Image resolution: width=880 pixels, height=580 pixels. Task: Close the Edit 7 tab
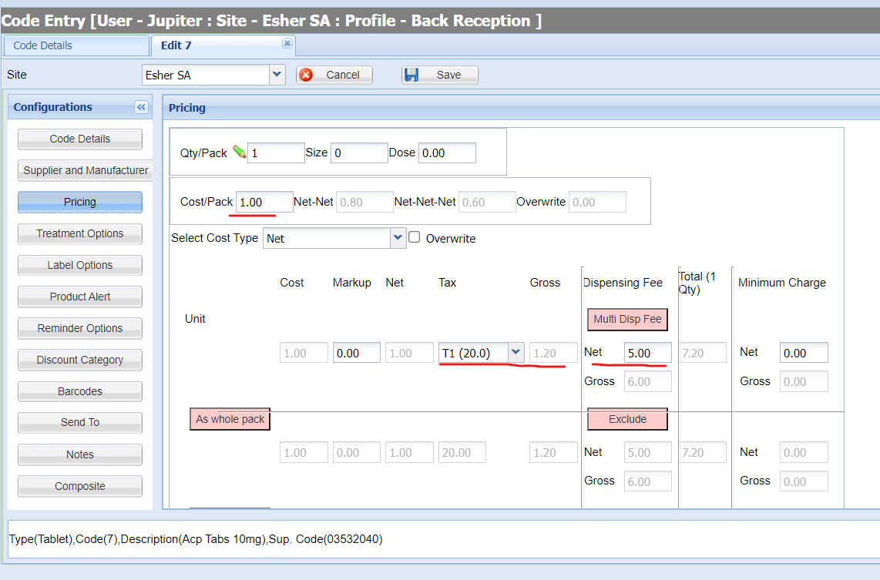coord(287,43)
